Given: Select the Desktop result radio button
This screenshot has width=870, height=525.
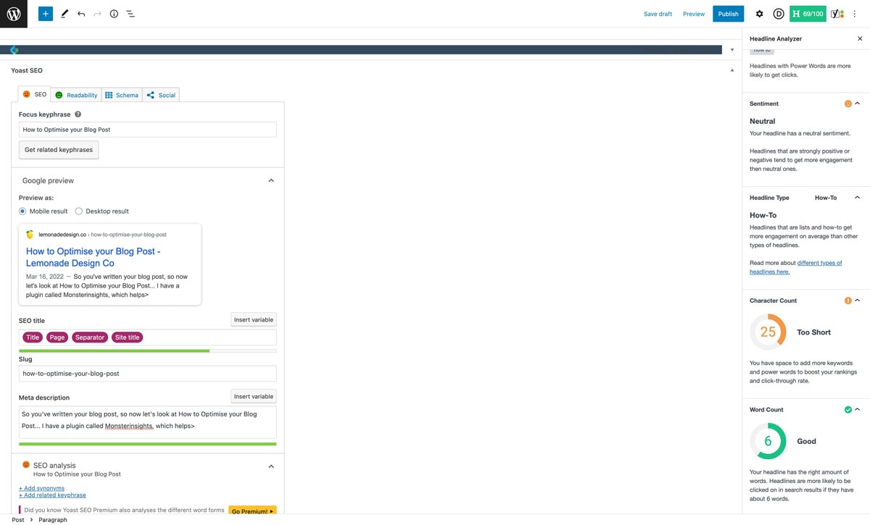Looking at the screenshot, I should 79,211.
